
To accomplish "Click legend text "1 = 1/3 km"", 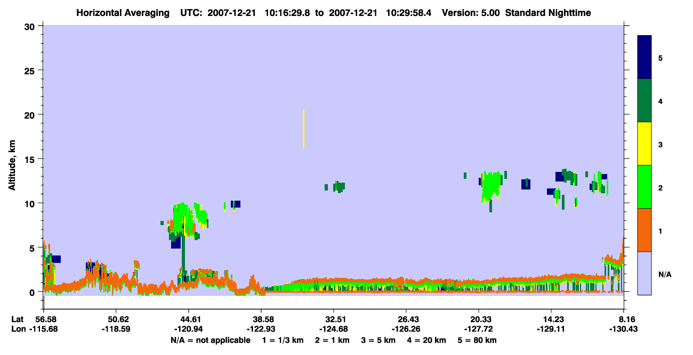I will pyautogui.click(x=283, y=340).
